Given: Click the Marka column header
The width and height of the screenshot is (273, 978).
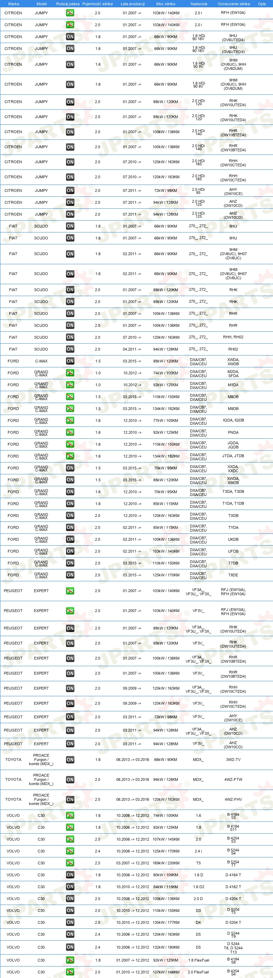Looking at the screenshot, I should coord(14,4).
